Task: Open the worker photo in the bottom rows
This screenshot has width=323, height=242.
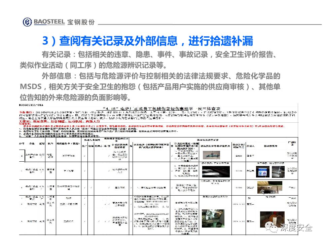Action: coord(213,218)
